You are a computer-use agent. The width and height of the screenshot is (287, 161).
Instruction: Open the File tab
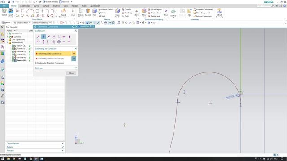[x=4, y=6]
